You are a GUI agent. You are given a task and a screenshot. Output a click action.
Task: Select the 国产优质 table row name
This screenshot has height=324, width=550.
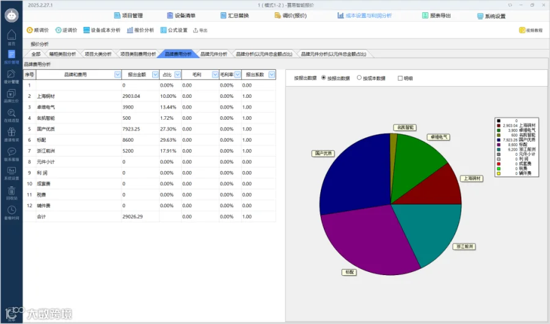[46, 129]
